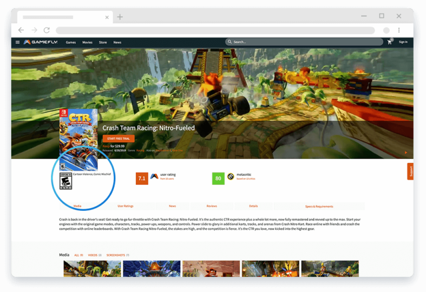Open a new browser tab with plus icon
This screenshot has height=292, width=426.
click(120, 17)
